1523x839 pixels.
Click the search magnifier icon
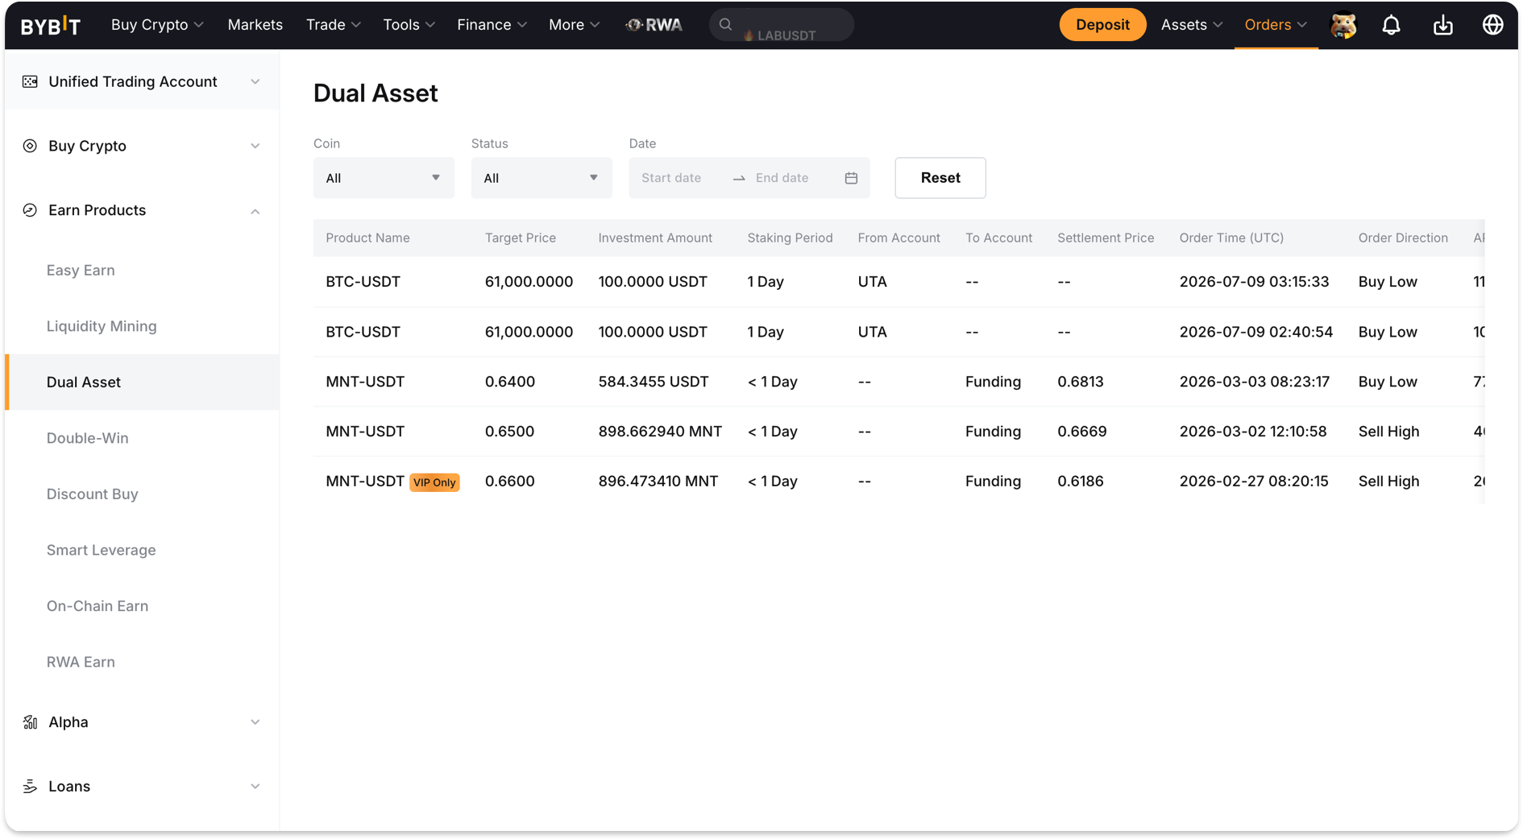725,24
